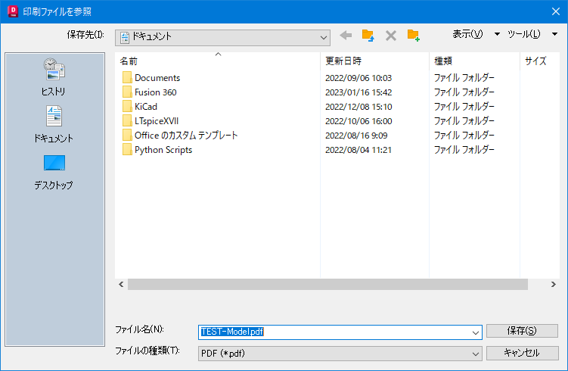Open the ツール(L) menu
Image resolution: width=568 pixels, height=371 pixels.
tap(524, 34)
